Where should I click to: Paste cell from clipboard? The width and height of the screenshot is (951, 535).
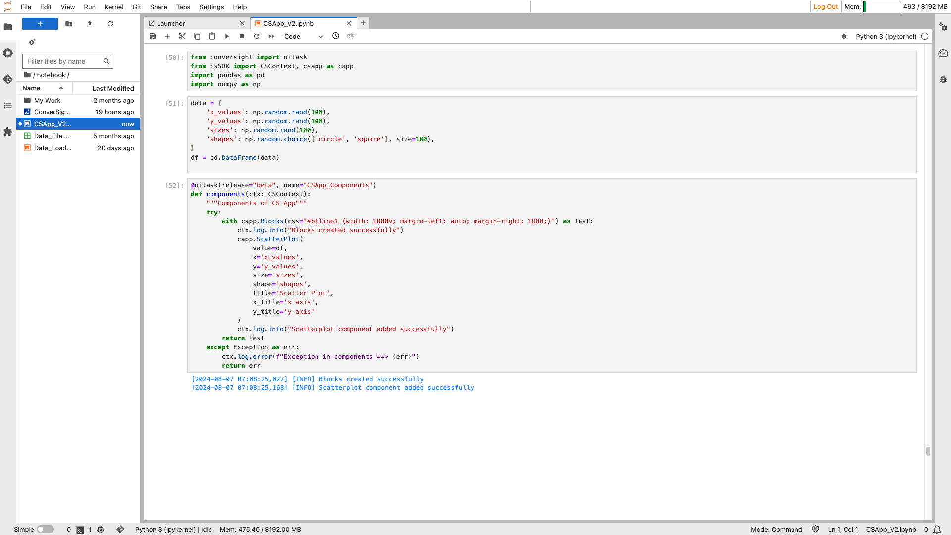click(x=212, y=36)
